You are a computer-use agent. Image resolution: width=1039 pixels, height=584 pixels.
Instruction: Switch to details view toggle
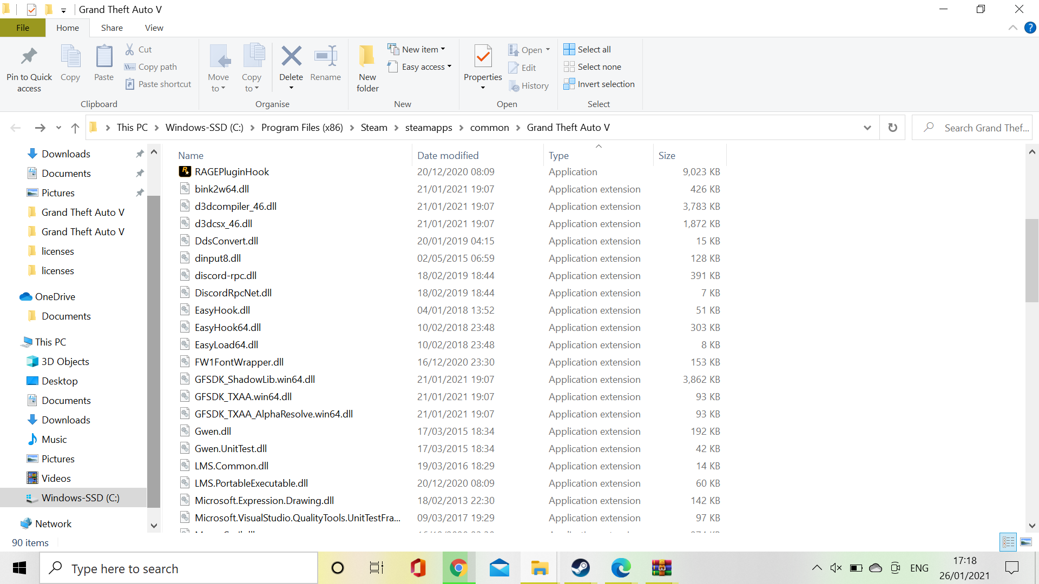pyautogui.click(x=1009, y=542)
